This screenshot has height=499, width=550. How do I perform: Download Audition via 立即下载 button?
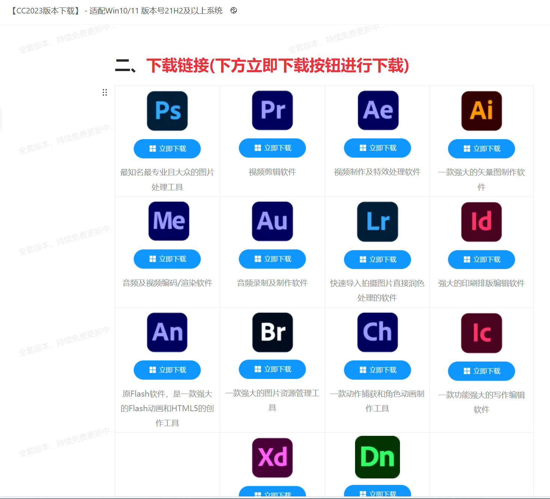click(x=272, y=259)
